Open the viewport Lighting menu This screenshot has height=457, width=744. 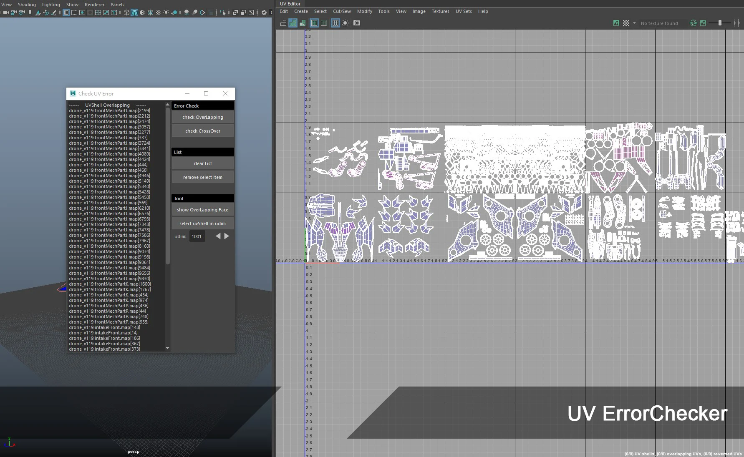coord(51,5)
